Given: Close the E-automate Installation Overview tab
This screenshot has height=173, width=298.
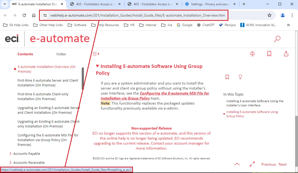Looking at the screenshot, I should coord(62,4).
